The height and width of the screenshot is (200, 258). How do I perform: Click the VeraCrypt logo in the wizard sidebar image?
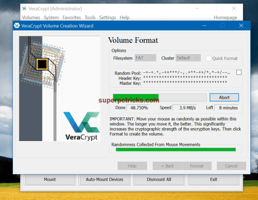pyautogui.click(x=82, y=127)
